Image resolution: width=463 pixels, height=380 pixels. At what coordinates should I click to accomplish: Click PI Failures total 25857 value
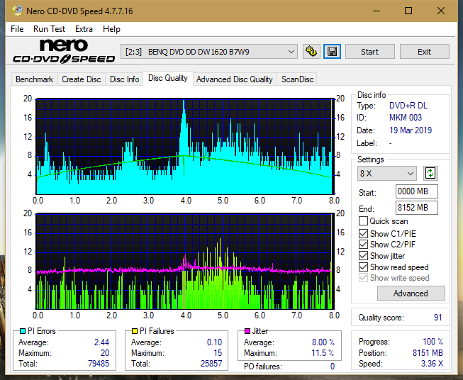coord(211,364)
